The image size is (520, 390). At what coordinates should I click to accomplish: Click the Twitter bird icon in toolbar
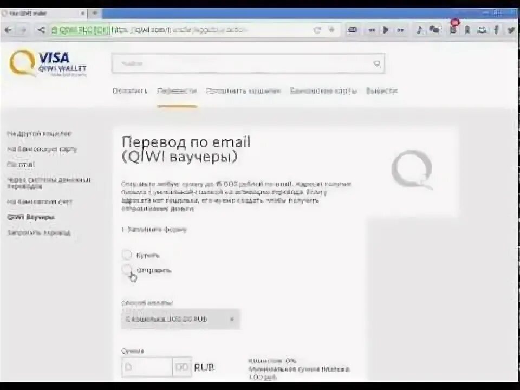pos(511,30)
